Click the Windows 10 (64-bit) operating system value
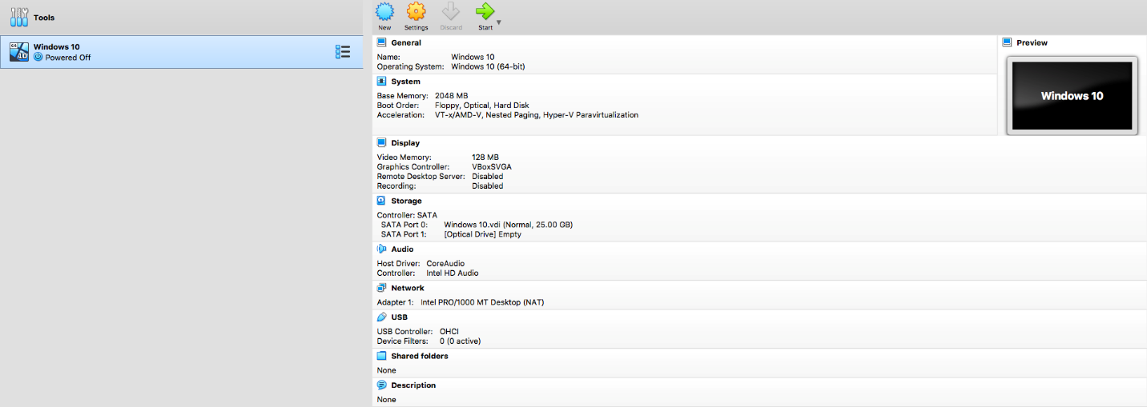 pyautogui.click(x=489, y=67)
